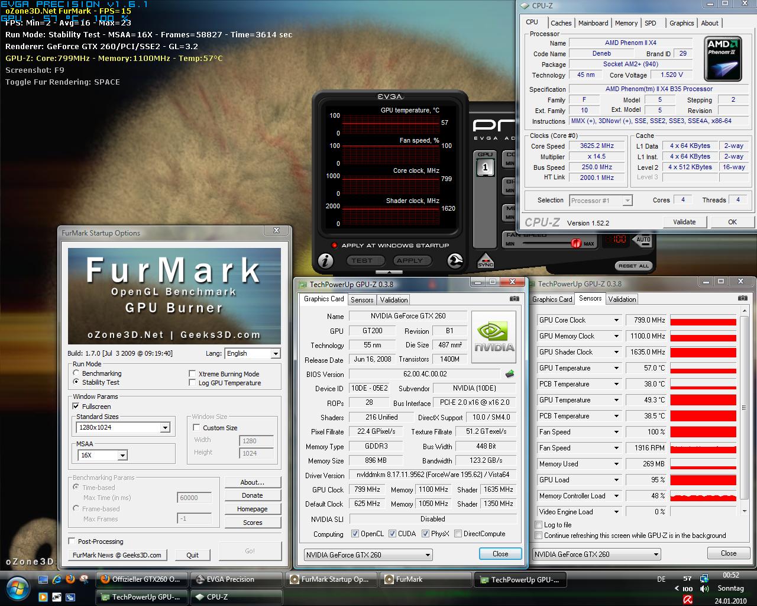The image size is (757, 606).
Task: Check Log to file in GPU-Z
Action: (x=538, y=525)
